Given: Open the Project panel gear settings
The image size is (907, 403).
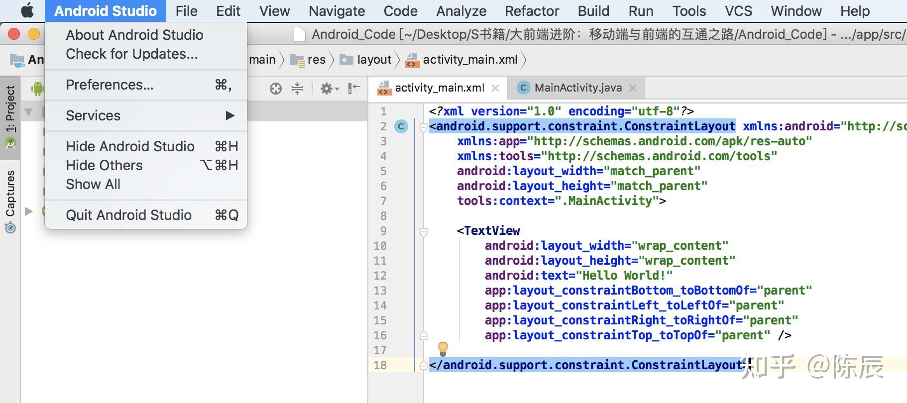Looking at the screenshot, I should click(x=329, y=89).
